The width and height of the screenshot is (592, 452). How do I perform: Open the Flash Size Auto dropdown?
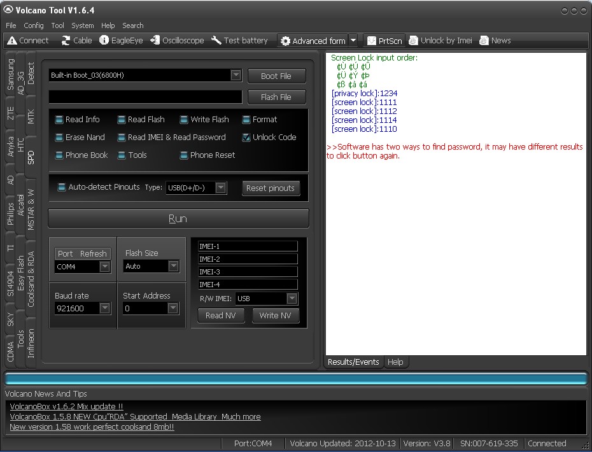coord(173,266)
